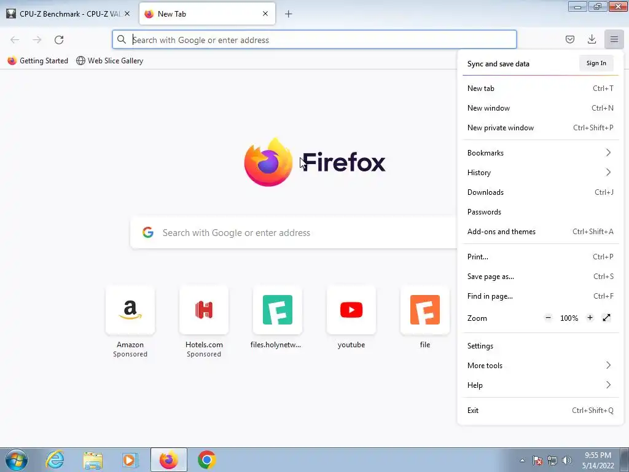Select Print... in the menu
Screen dimensions: 629x472
point(541,256)
